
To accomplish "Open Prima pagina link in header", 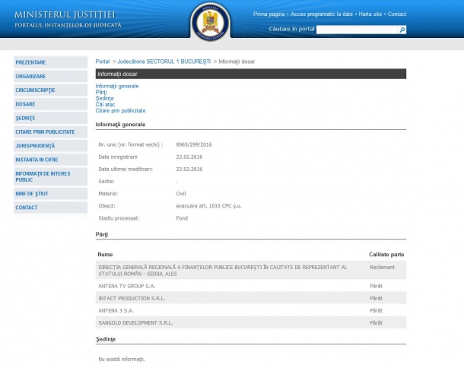I will (269, 14).
